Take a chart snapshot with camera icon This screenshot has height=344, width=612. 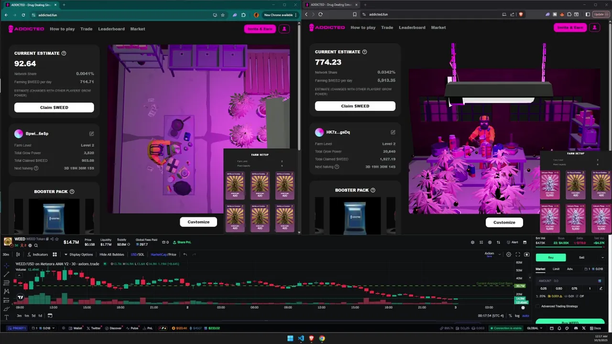(x=527, y=255)
